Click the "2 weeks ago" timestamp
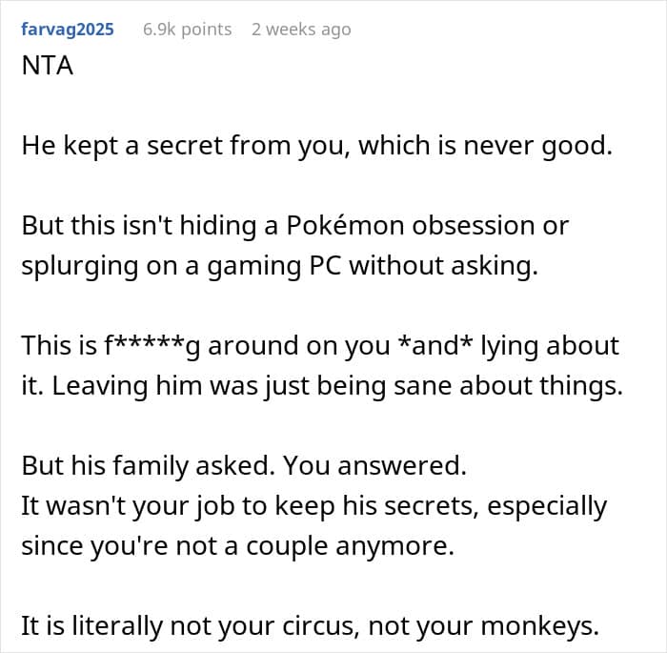Image resolution: width=667 pixels, height=653 pixels. coord(301,30)
